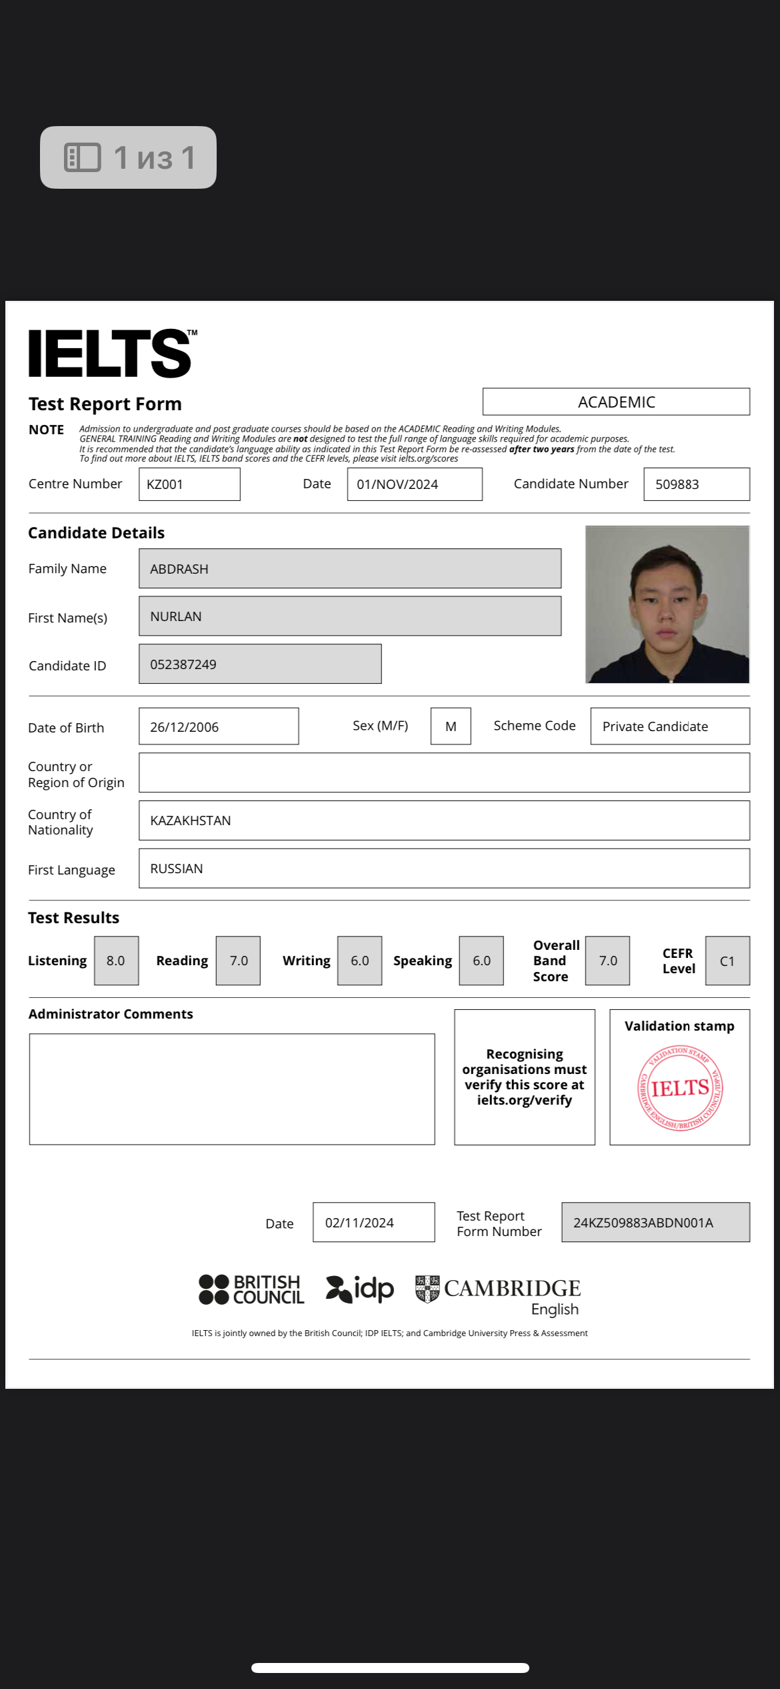Click the Cambridge English logo
The image size is (780, 1689).
(x=498, y=1294)
